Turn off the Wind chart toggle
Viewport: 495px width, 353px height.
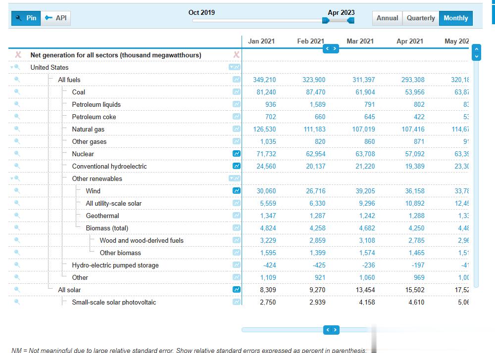(237, 191)
